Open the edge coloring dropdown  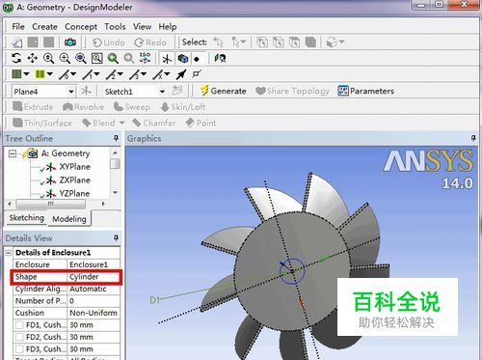50,74
